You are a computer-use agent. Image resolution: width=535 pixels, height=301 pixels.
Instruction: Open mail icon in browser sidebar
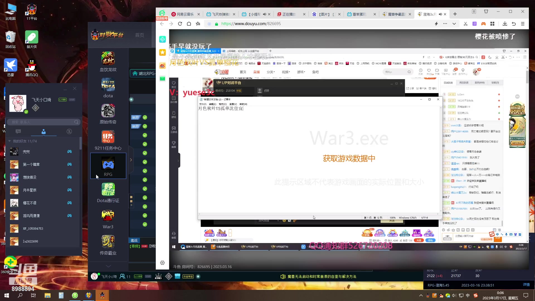pyautogui.click(x=162, y=79)
